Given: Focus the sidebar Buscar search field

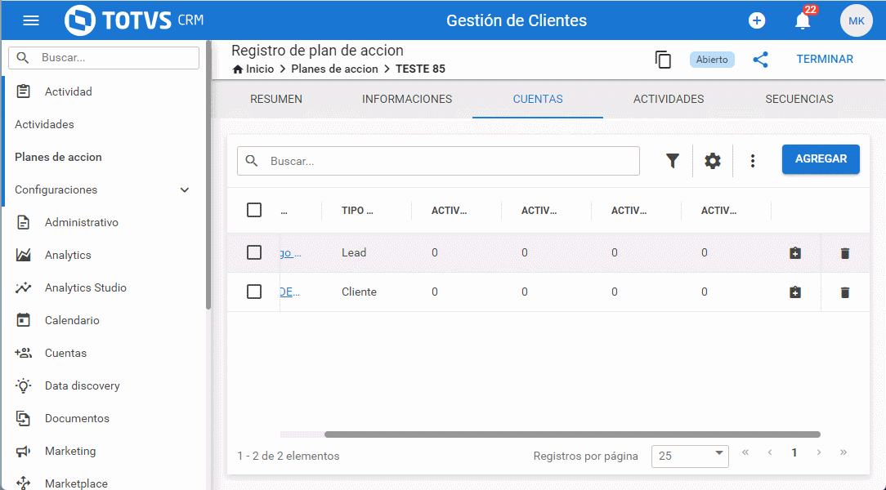Looking at the screenshot, I should tap(104, 58).
